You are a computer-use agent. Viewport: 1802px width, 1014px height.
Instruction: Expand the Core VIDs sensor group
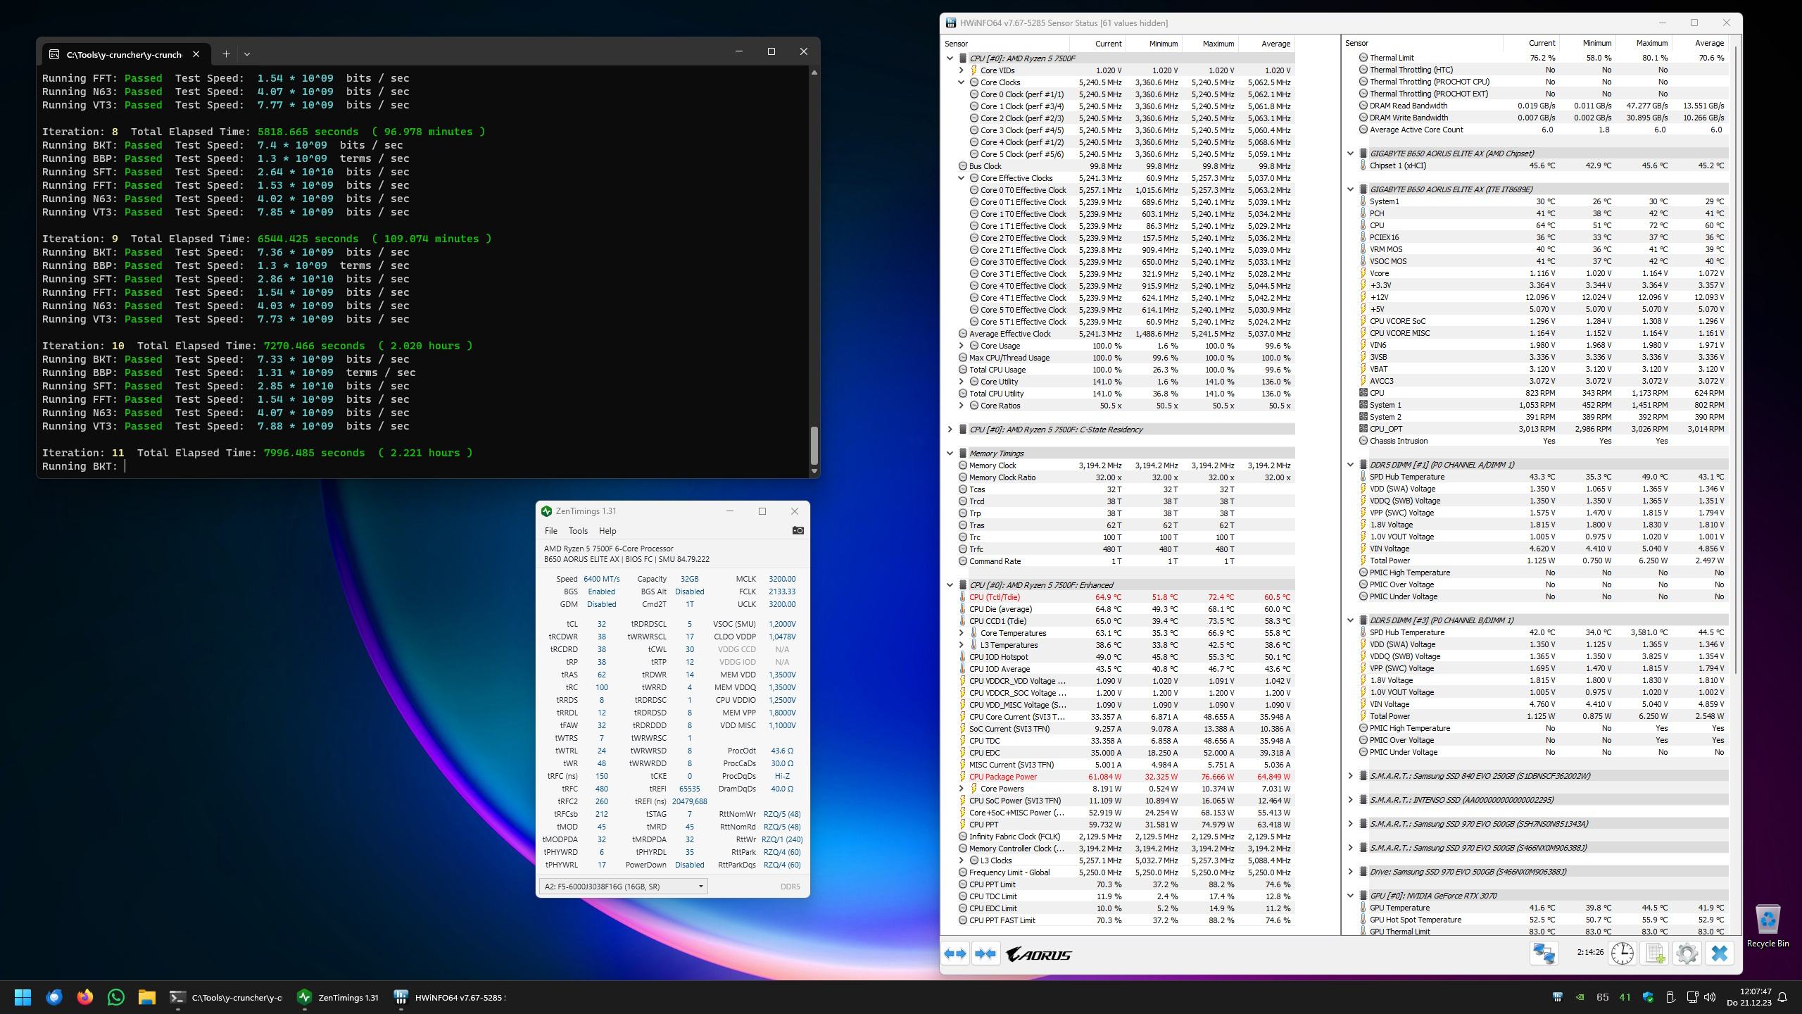961,70
